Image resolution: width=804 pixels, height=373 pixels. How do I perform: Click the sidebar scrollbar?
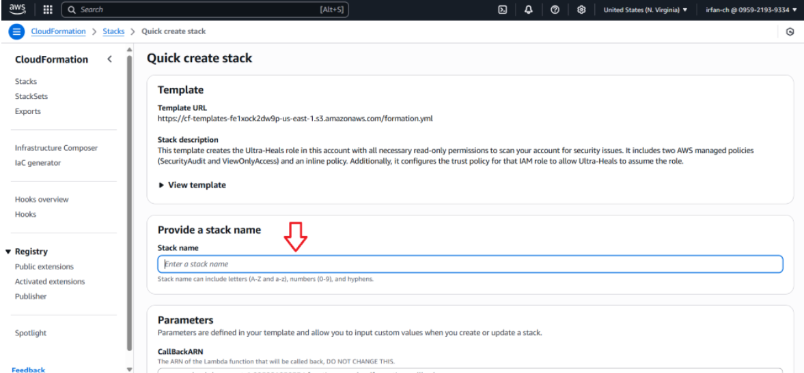(129, 202)
